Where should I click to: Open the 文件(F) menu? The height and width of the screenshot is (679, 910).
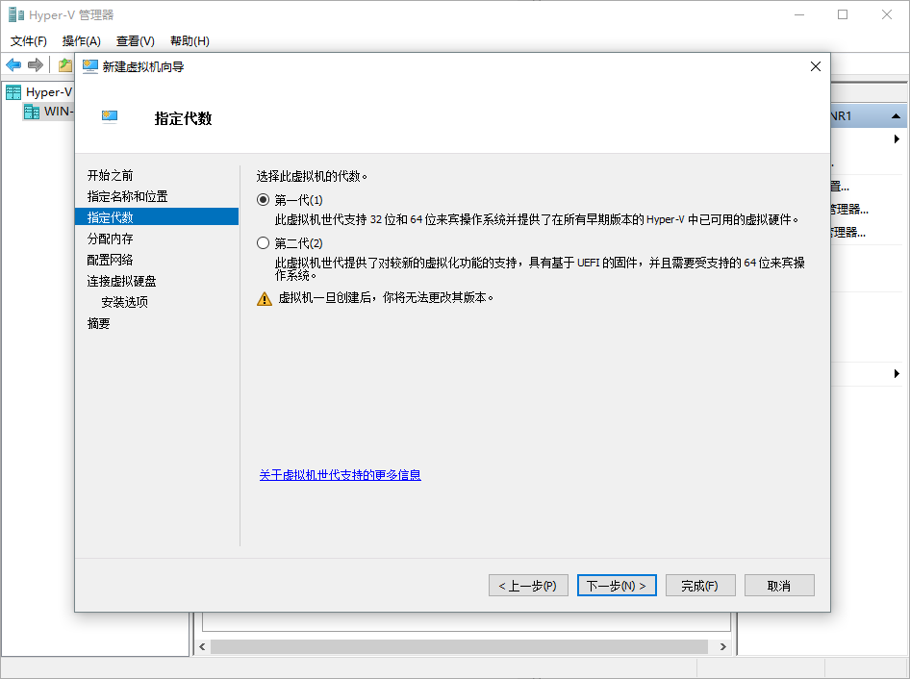(29, 41)
